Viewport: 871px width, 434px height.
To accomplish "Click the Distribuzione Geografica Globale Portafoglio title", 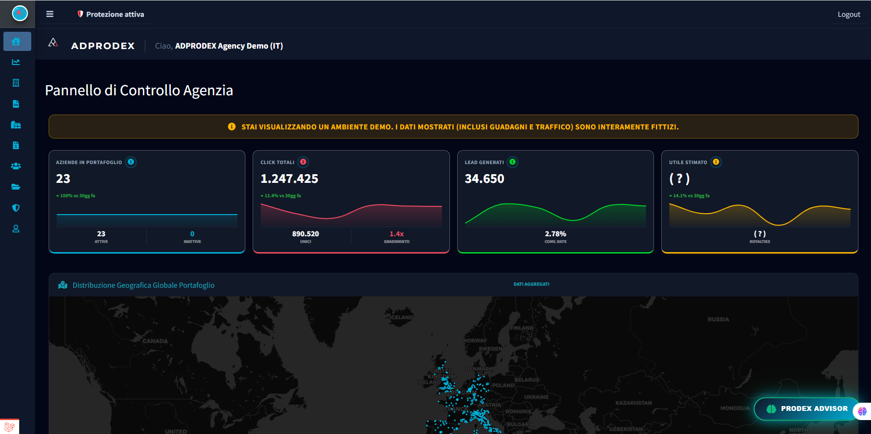I will (x=143, y=285).
